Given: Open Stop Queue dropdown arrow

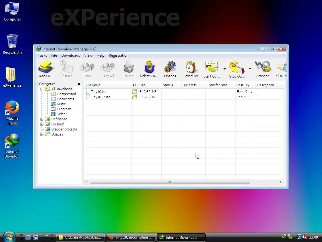Looking at the screenshot, I should 250,69.
